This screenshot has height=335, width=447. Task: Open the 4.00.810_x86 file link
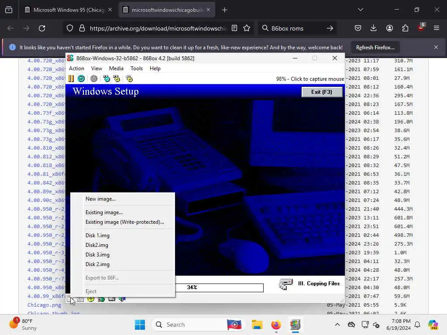(x=46, y=148)
